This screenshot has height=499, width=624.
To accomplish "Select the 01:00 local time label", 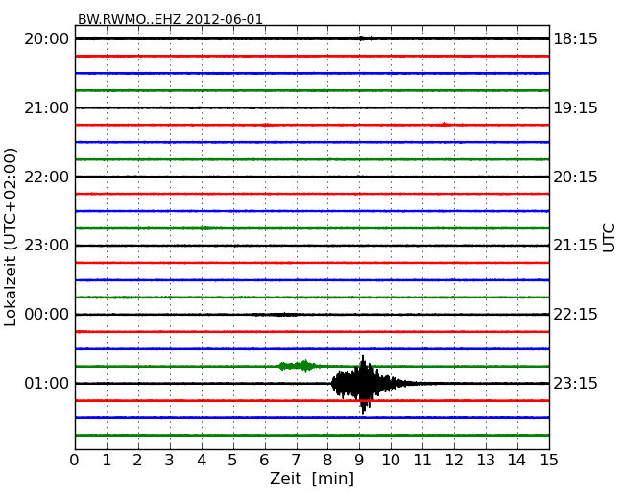I will point(47,383).
